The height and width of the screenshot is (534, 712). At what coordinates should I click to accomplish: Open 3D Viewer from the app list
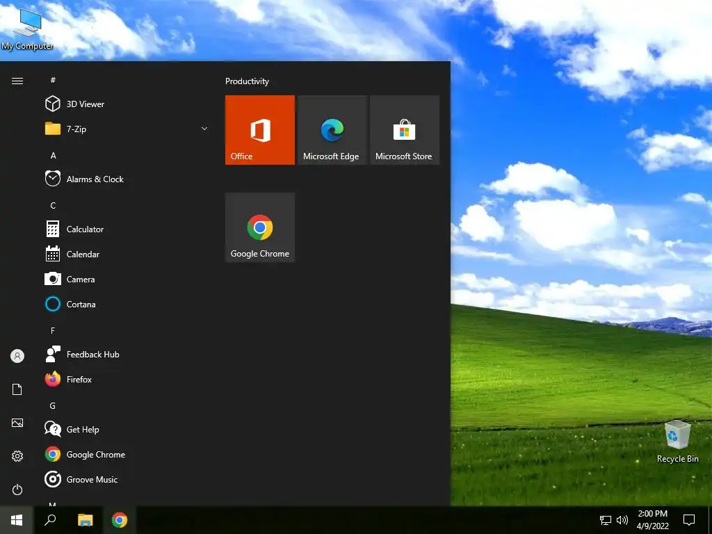127,104
